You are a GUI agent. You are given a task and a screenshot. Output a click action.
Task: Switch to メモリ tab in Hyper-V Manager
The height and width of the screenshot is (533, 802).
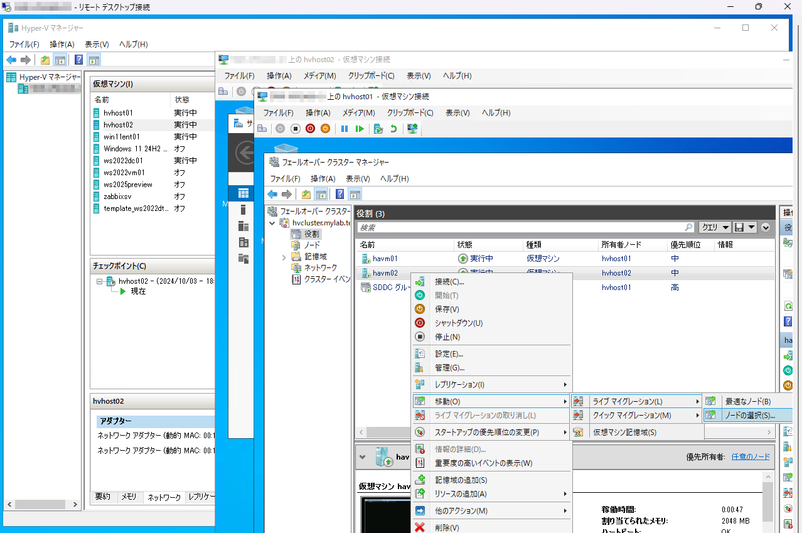click(129, 497)
